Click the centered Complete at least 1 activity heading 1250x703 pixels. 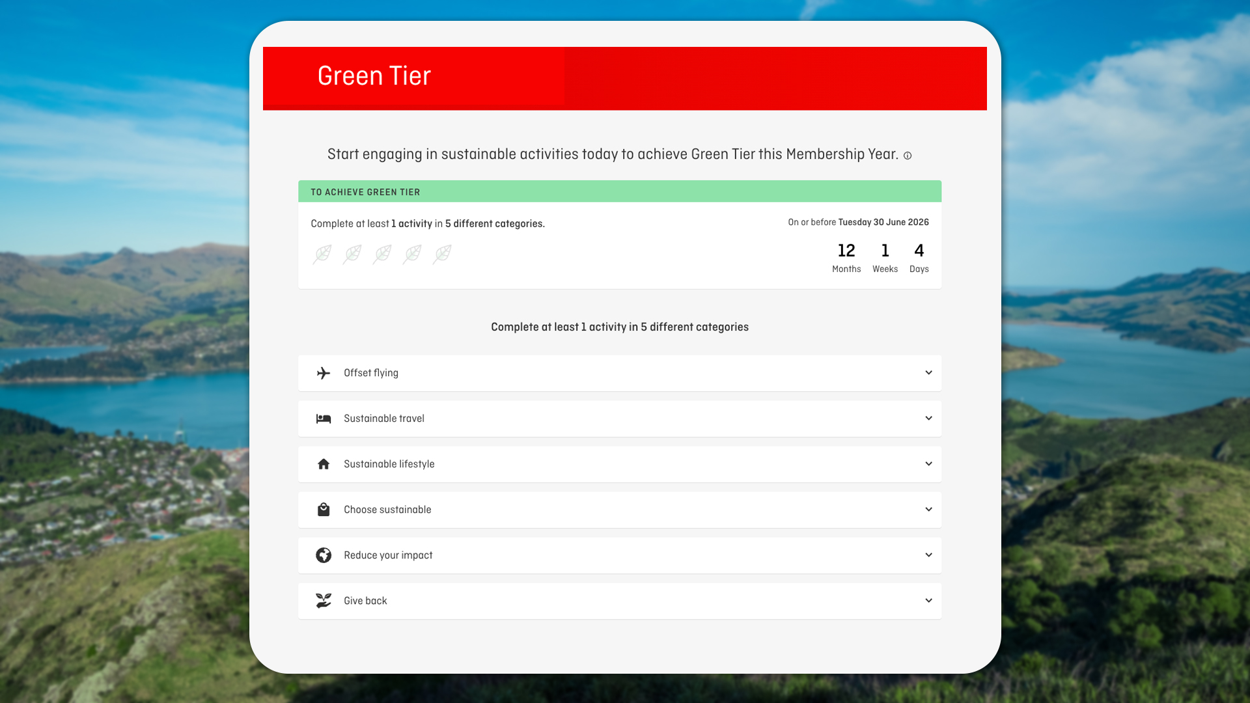pos(620,327)
